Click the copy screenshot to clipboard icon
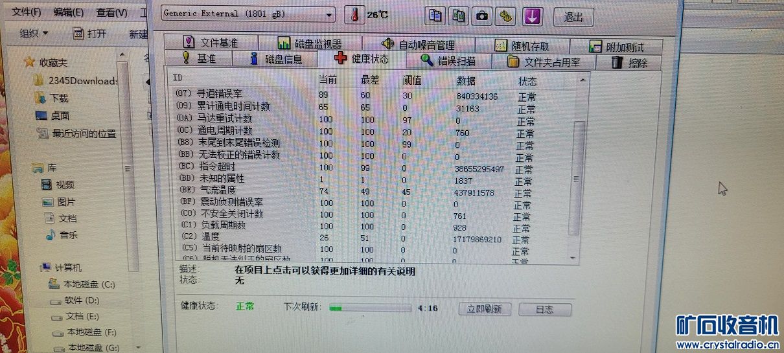Screen dimensions: 784x353 pos(459,16)
